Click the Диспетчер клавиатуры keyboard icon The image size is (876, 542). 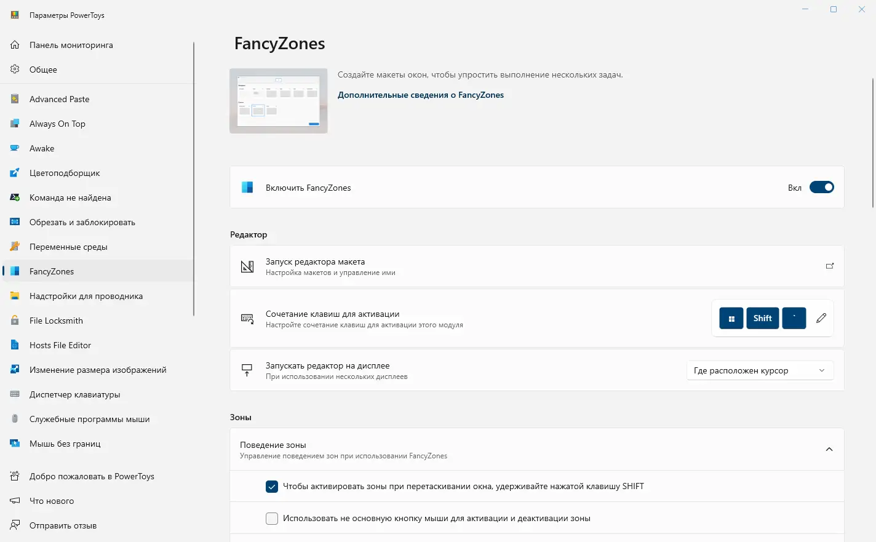[x=15, y=394]
